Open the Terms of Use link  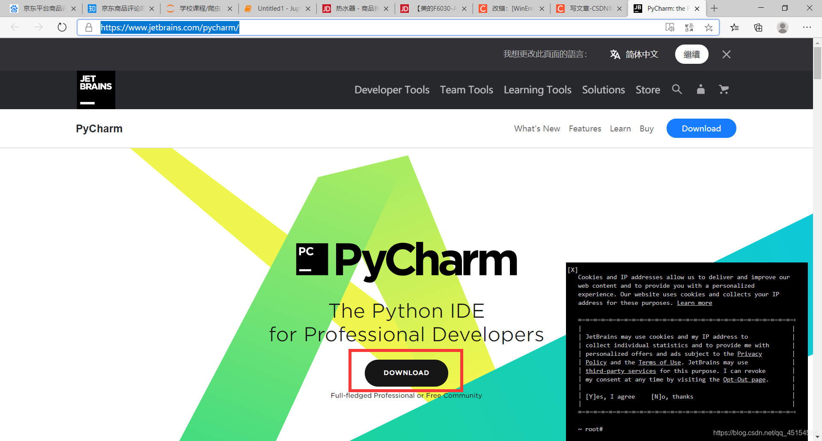click(659, 363)
